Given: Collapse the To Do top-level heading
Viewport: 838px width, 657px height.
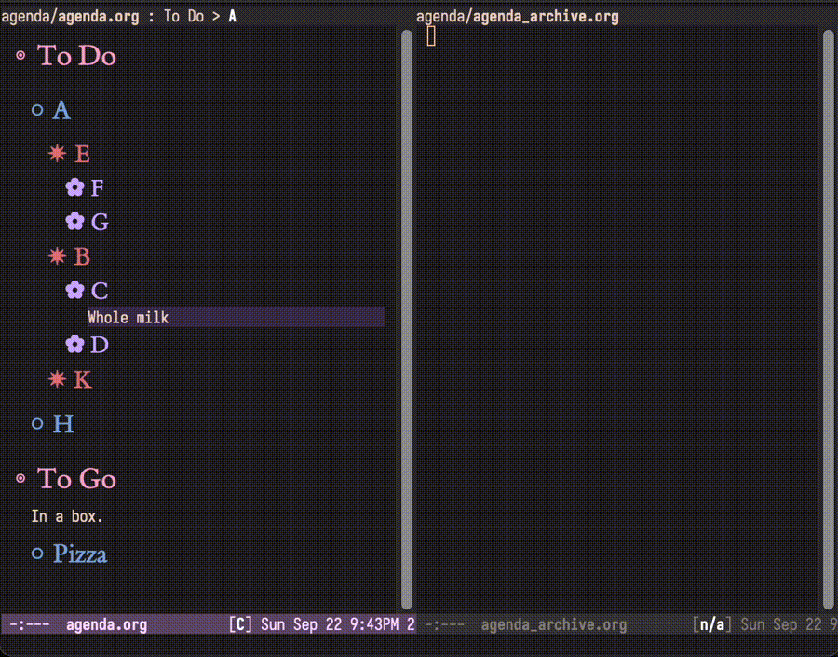Looking at the screenshot, I should tap(76, 56).
